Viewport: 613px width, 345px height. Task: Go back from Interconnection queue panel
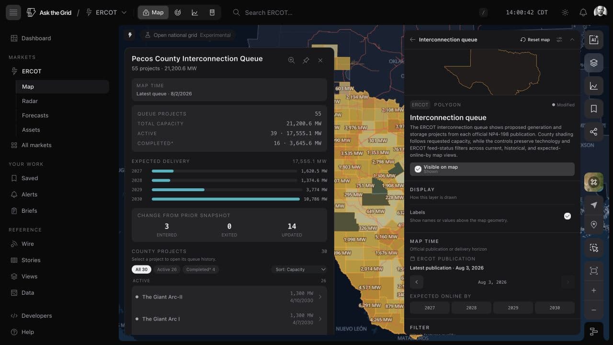coord(412,40)
